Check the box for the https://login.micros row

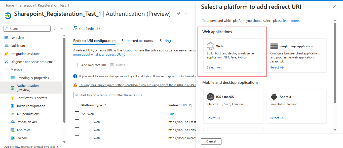(77, 138)
